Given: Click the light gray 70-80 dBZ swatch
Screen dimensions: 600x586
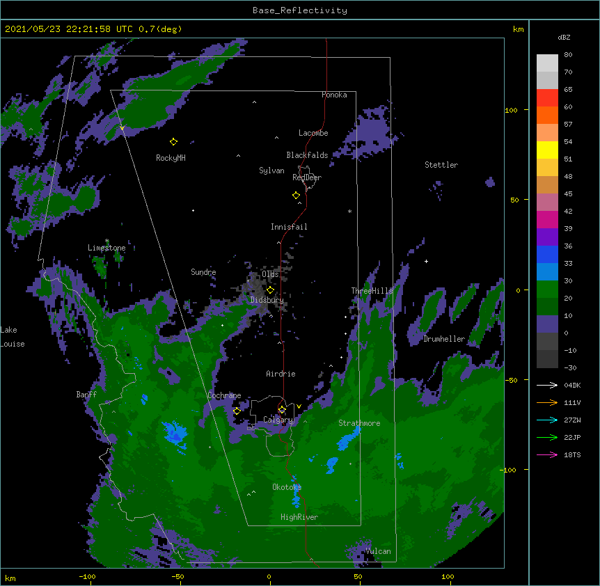Looking at the screenshot, I should click(x=547, y=63).
